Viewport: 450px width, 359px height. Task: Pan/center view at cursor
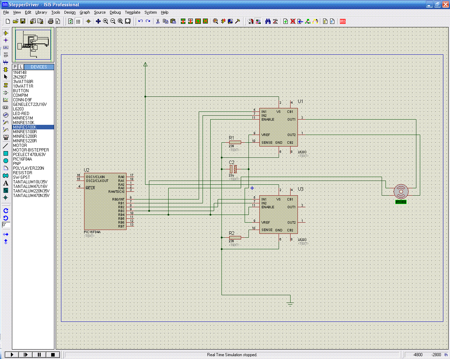click(98, 21)
